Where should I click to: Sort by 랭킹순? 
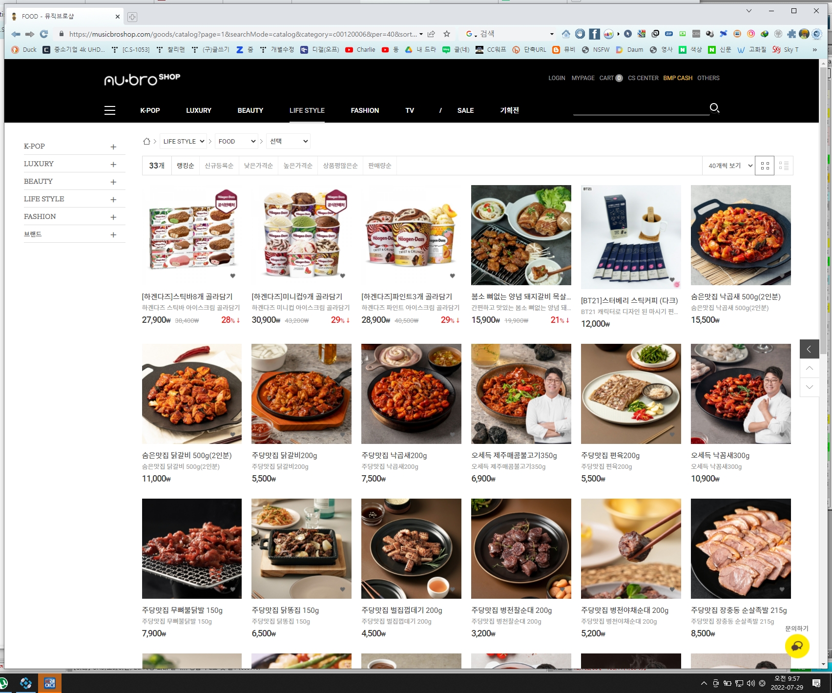click(x=186, y=166)
